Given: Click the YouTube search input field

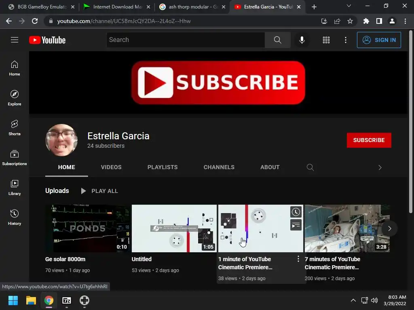Looking at the screenshot, I should 186,40.
